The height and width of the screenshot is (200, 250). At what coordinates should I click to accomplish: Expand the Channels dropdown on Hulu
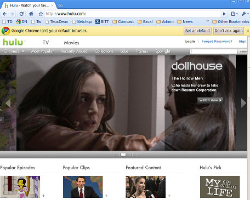pos(14,52)
